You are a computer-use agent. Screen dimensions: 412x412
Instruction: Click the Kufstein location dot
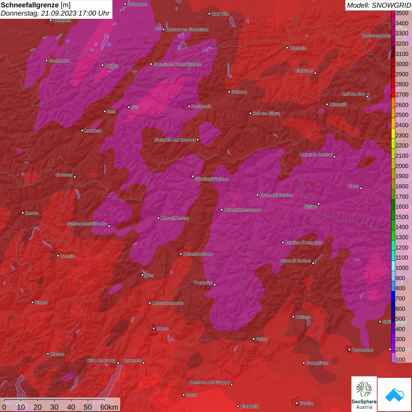[x=288, y=48]
